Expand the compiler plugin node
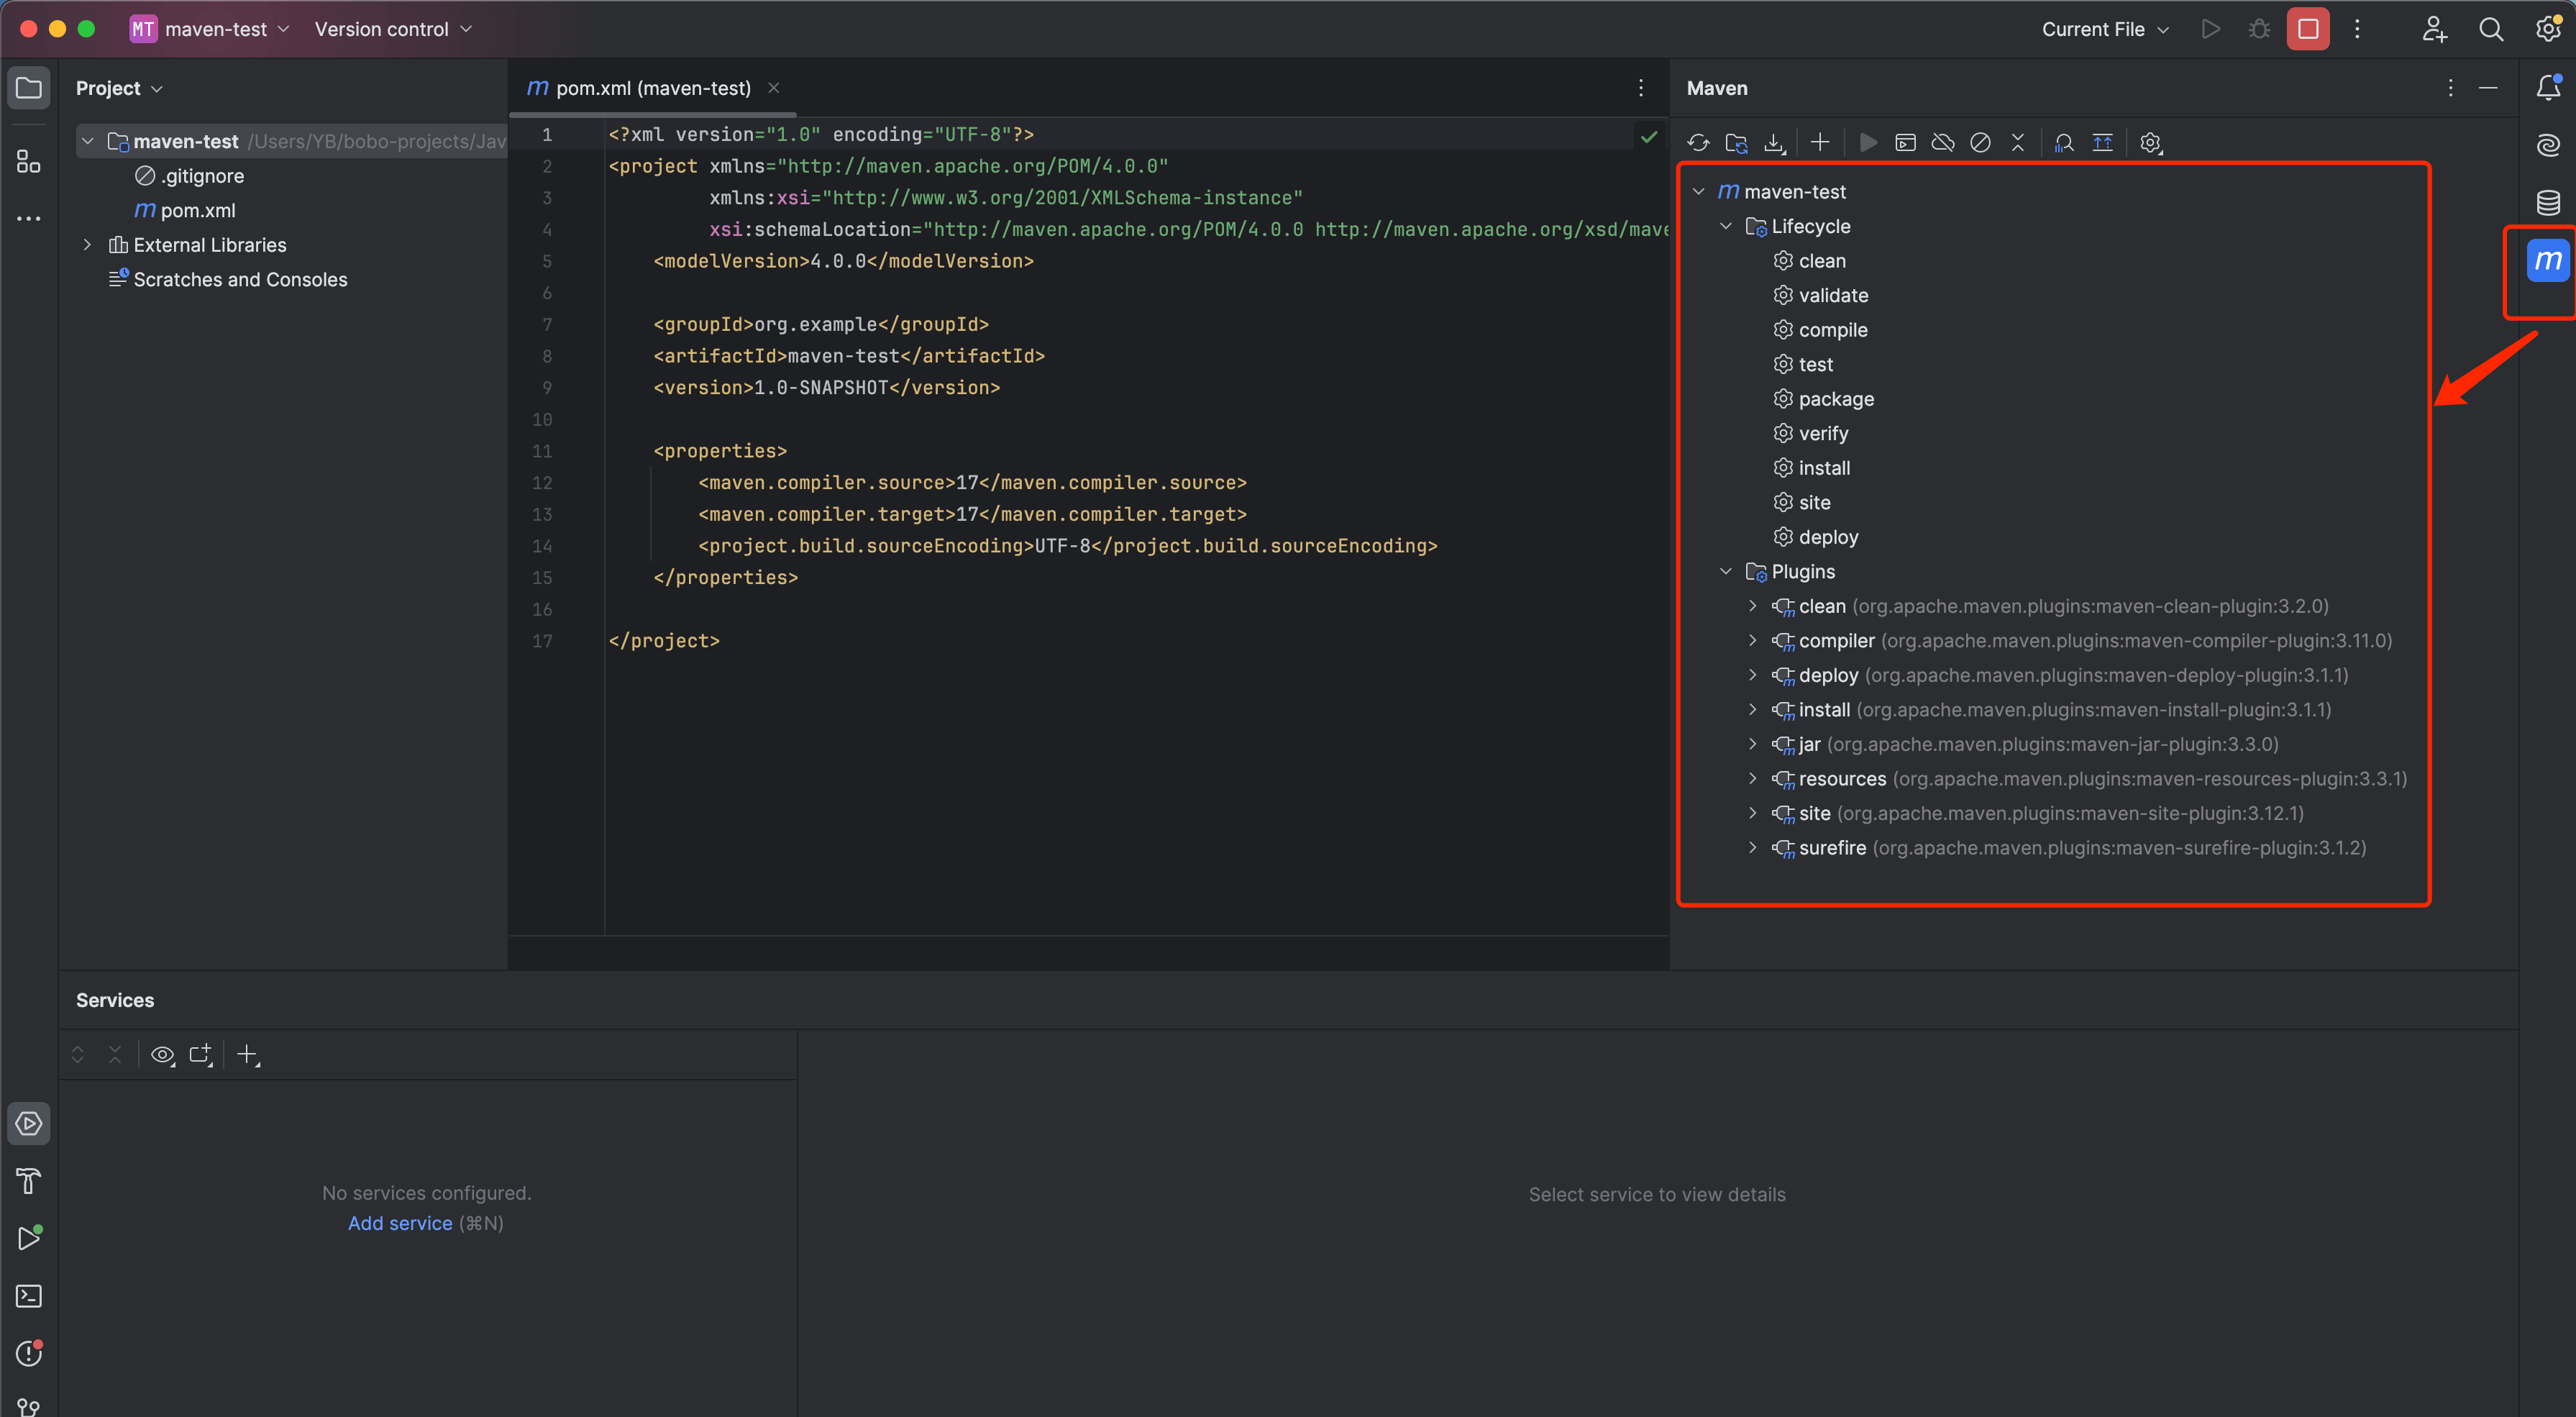Image resolution: width=2576 pixels, height=1417 pixels. click(x=1752, y=640)
